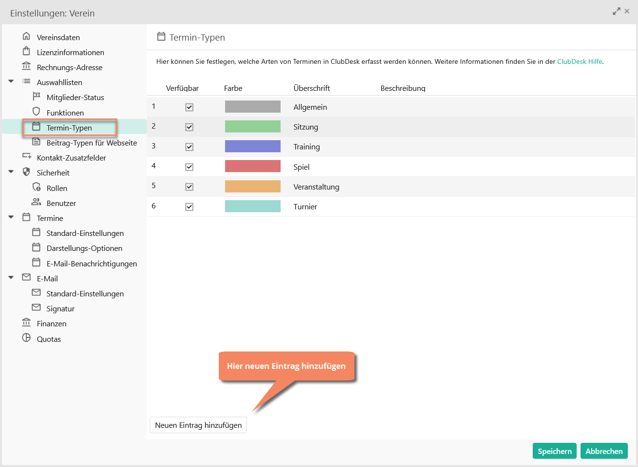Viewport: 638px width, 467px height.
Task: Click the Lizenzinformationen bag icon
Action: [27, 51]
